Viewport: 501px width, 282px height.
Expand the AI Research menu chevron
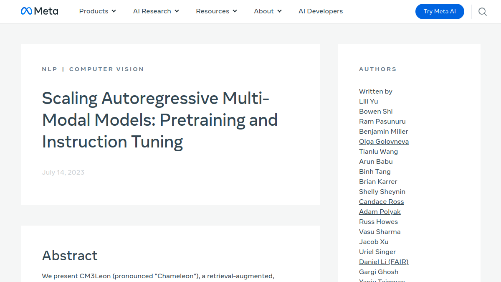tap(177, 11)
